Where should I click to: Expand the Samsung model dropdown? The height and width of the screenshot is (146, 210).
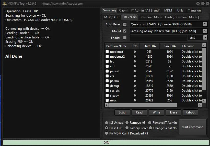click(205, 31)
